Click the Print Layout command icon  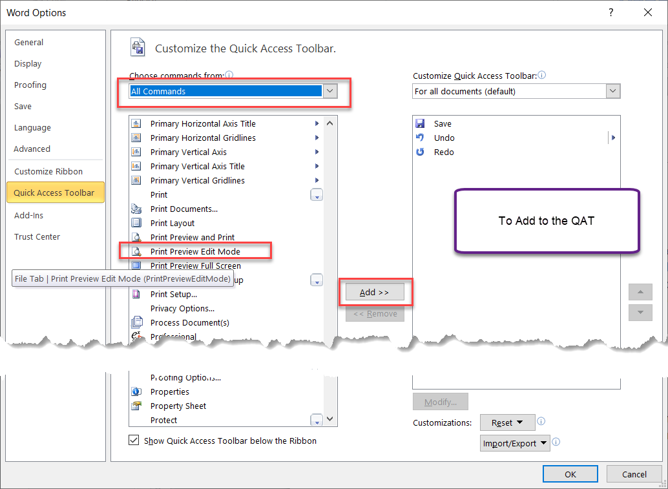coord(137,223)
